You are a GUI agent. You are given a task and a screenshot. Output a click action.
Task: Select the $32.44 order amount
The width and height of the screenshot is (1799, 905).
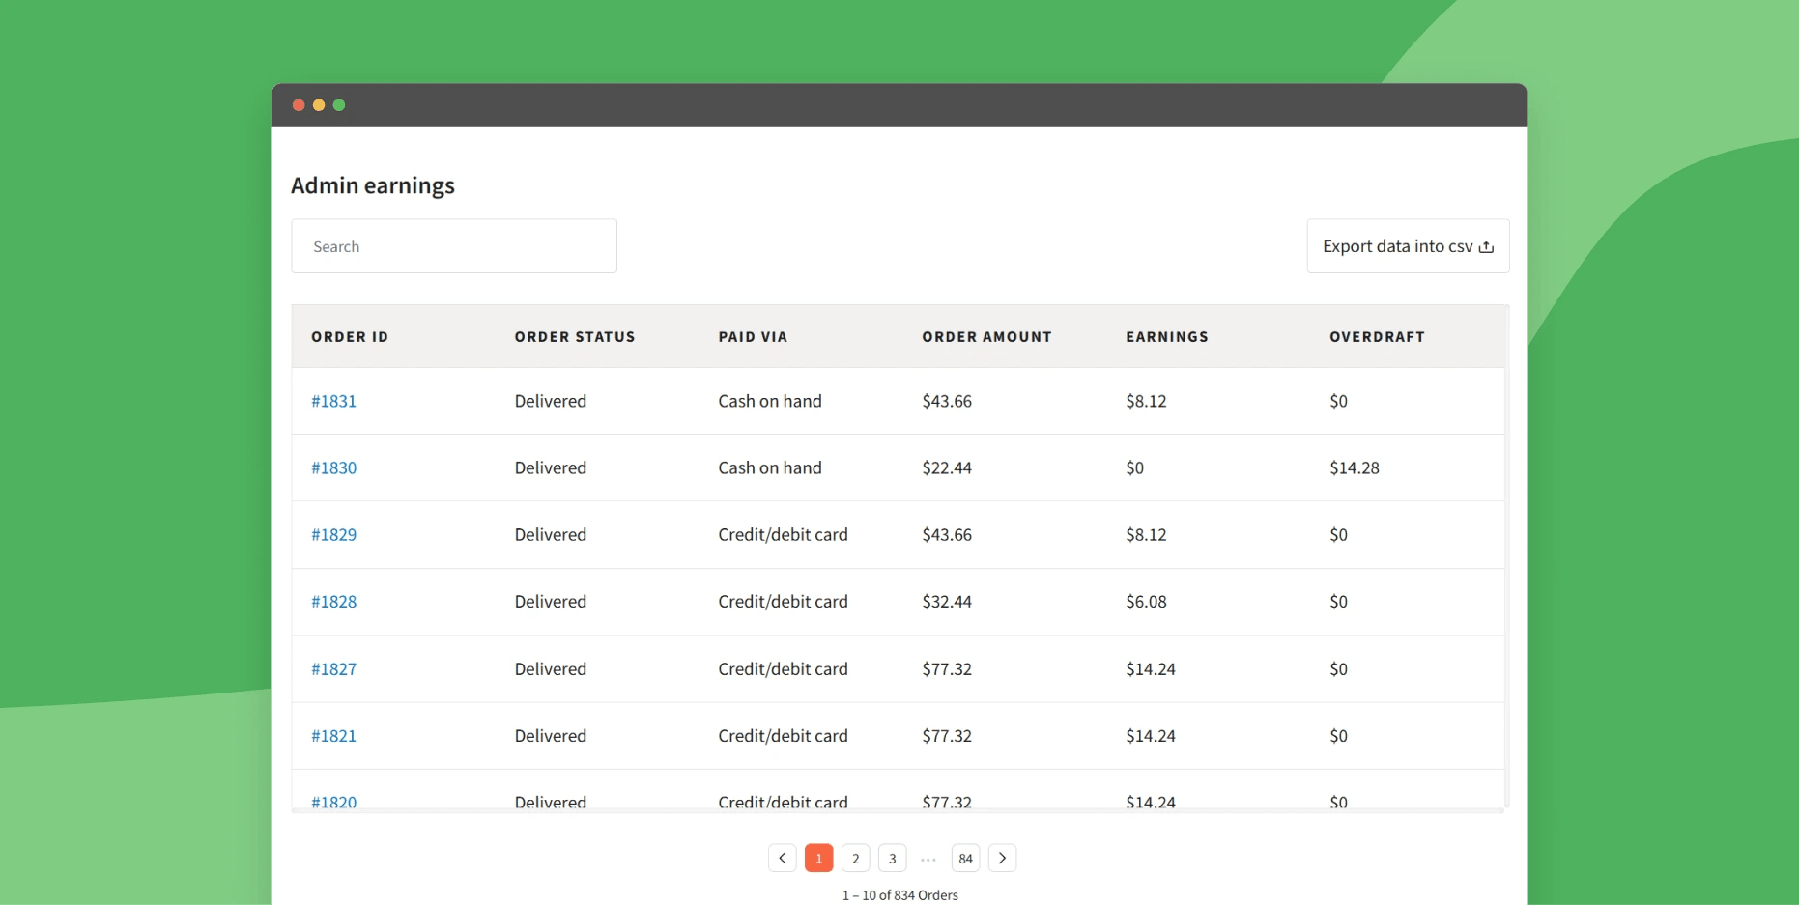pos(947,601)
